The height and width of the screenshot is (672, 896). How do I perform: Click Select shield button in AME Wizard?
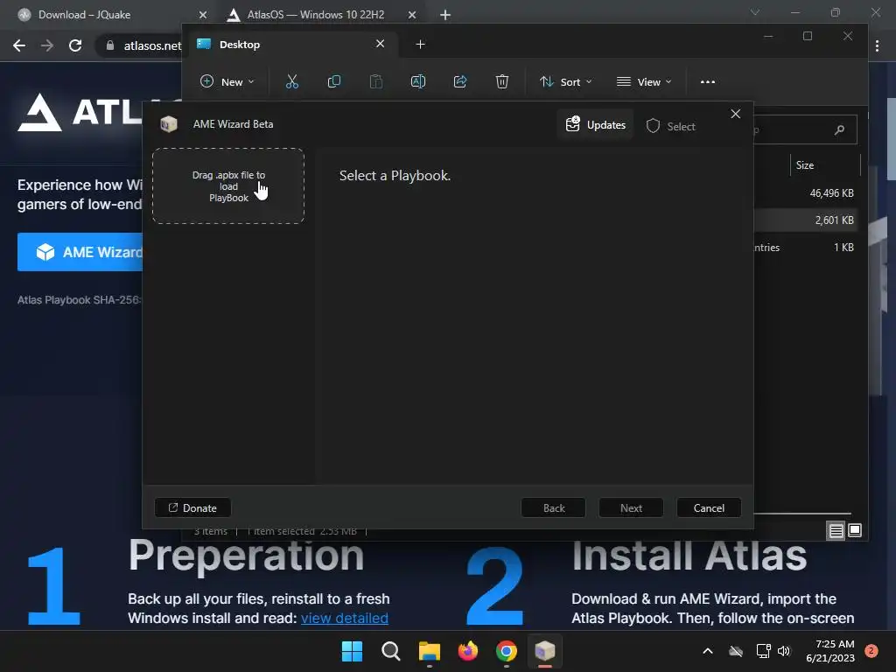671,126
